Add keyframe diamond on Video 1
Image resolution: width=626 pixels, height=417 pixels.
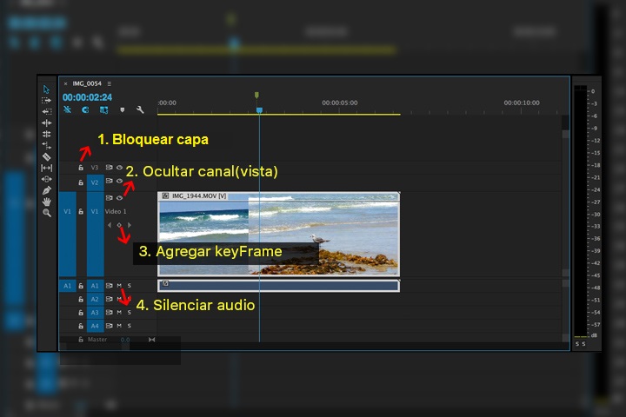click(x=119, y=225)
